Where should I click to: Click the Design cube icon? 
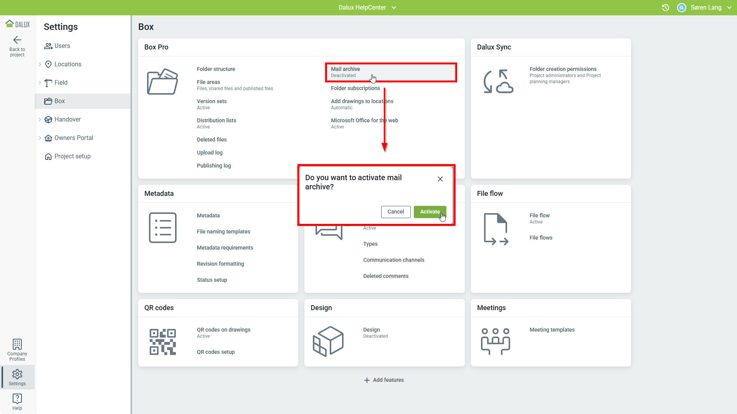pyautogui.click(x=328, y=341)
